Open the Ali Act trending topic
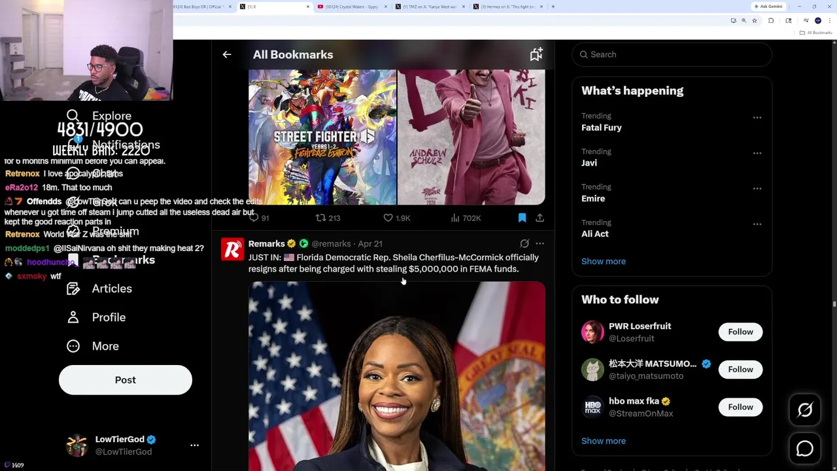 672,228
